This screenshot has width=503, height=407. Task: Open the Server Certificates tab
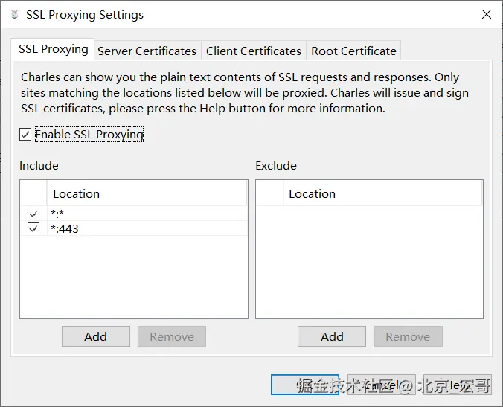[x=147, y=51]
